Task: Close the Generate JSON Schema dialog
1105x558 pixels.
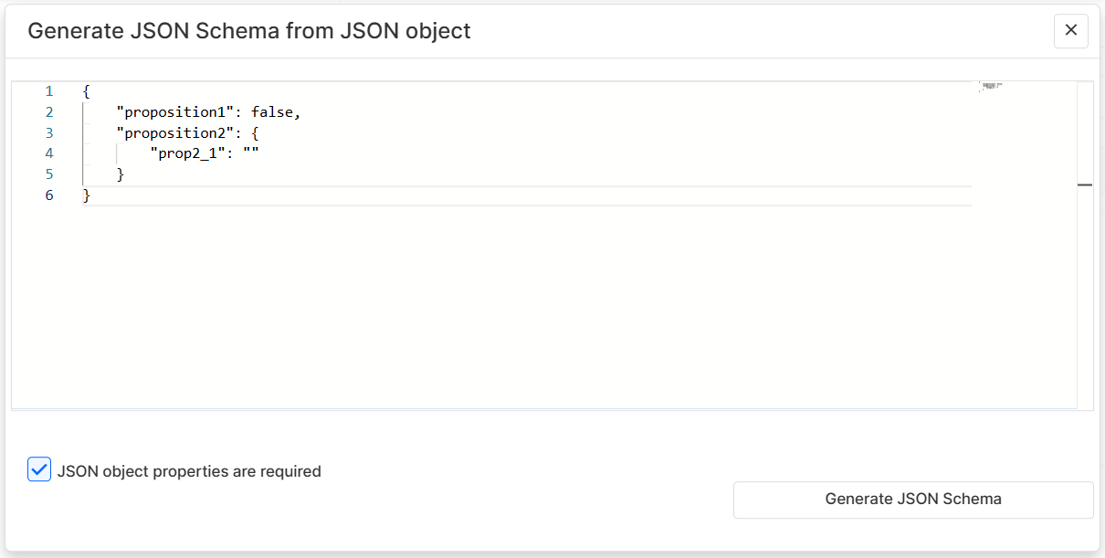Action: [x=1070, y=31]
